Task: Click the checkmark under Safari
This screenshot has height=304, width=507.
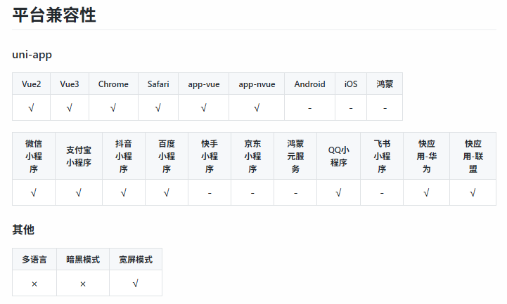Action: click(x=158, y=108)
